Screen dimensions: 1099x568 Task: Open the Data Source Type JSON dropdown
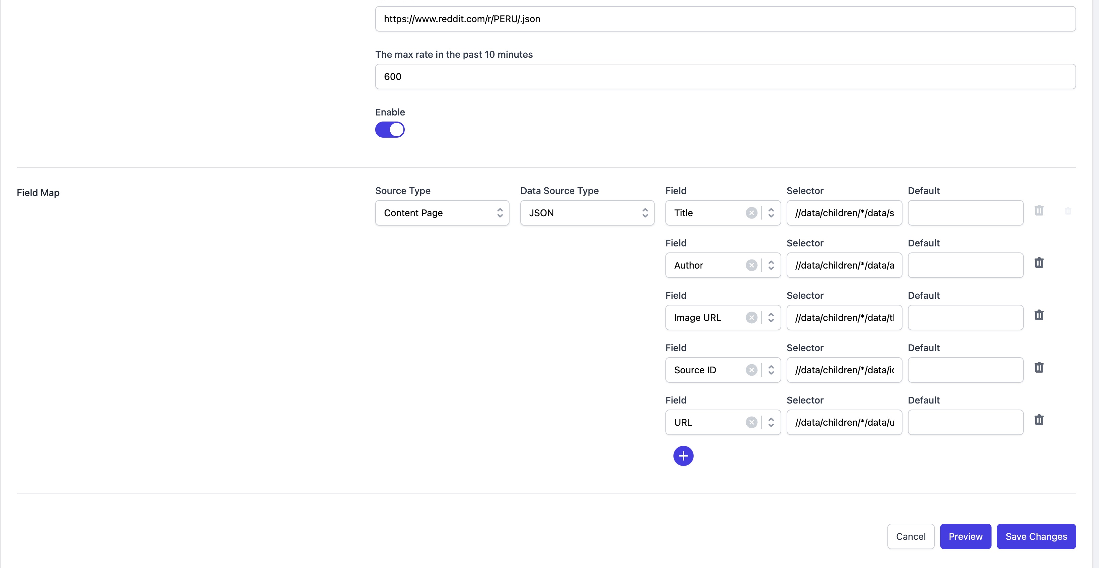587,213
